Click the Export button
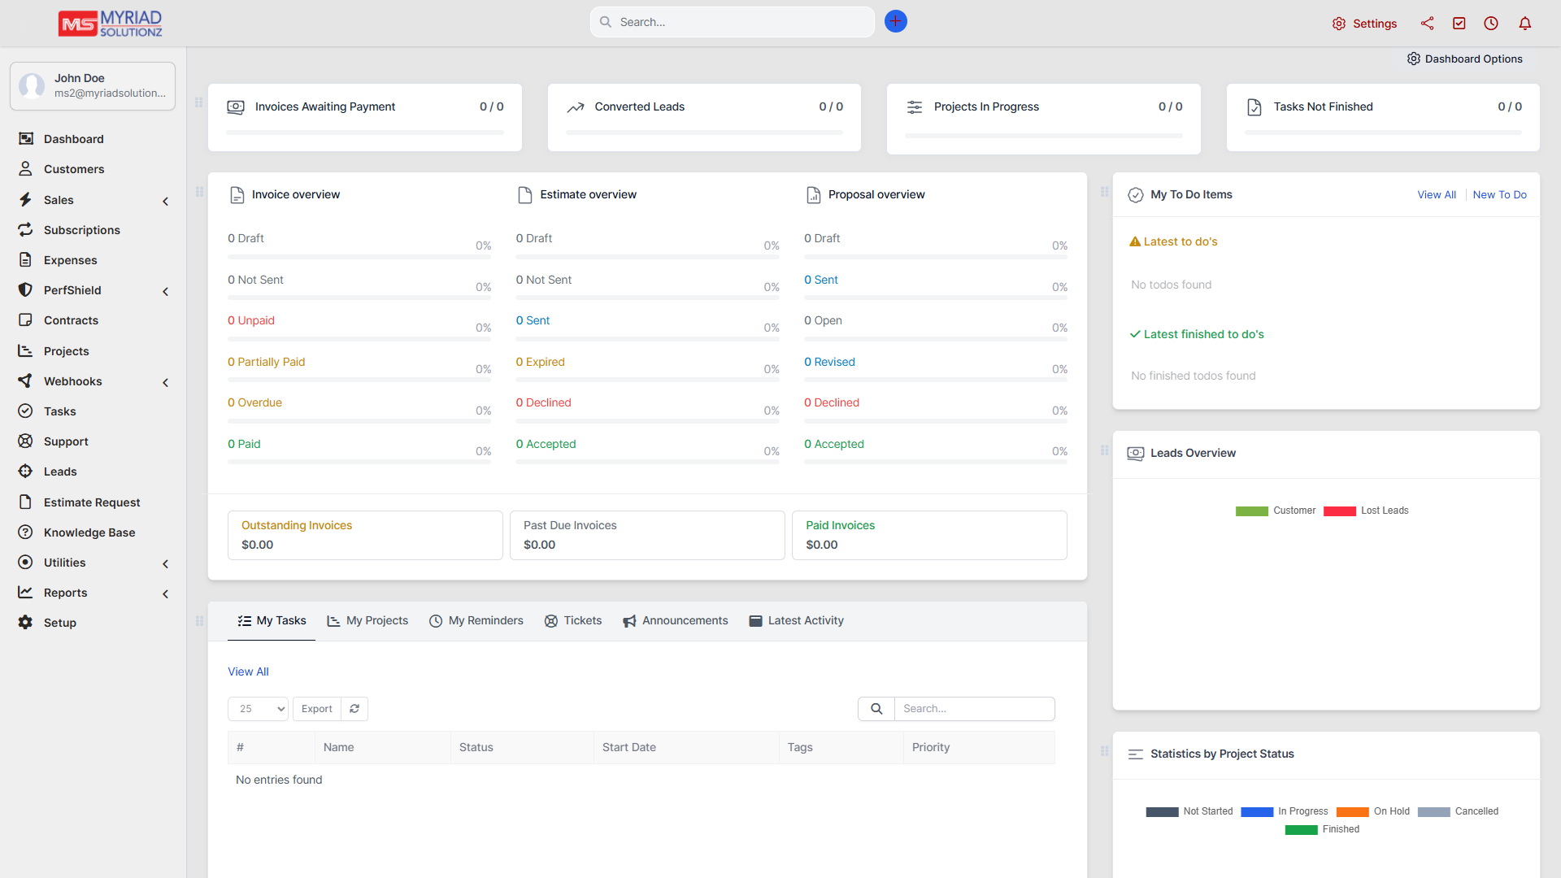The image size is (1561, 878). click(316, 709)
